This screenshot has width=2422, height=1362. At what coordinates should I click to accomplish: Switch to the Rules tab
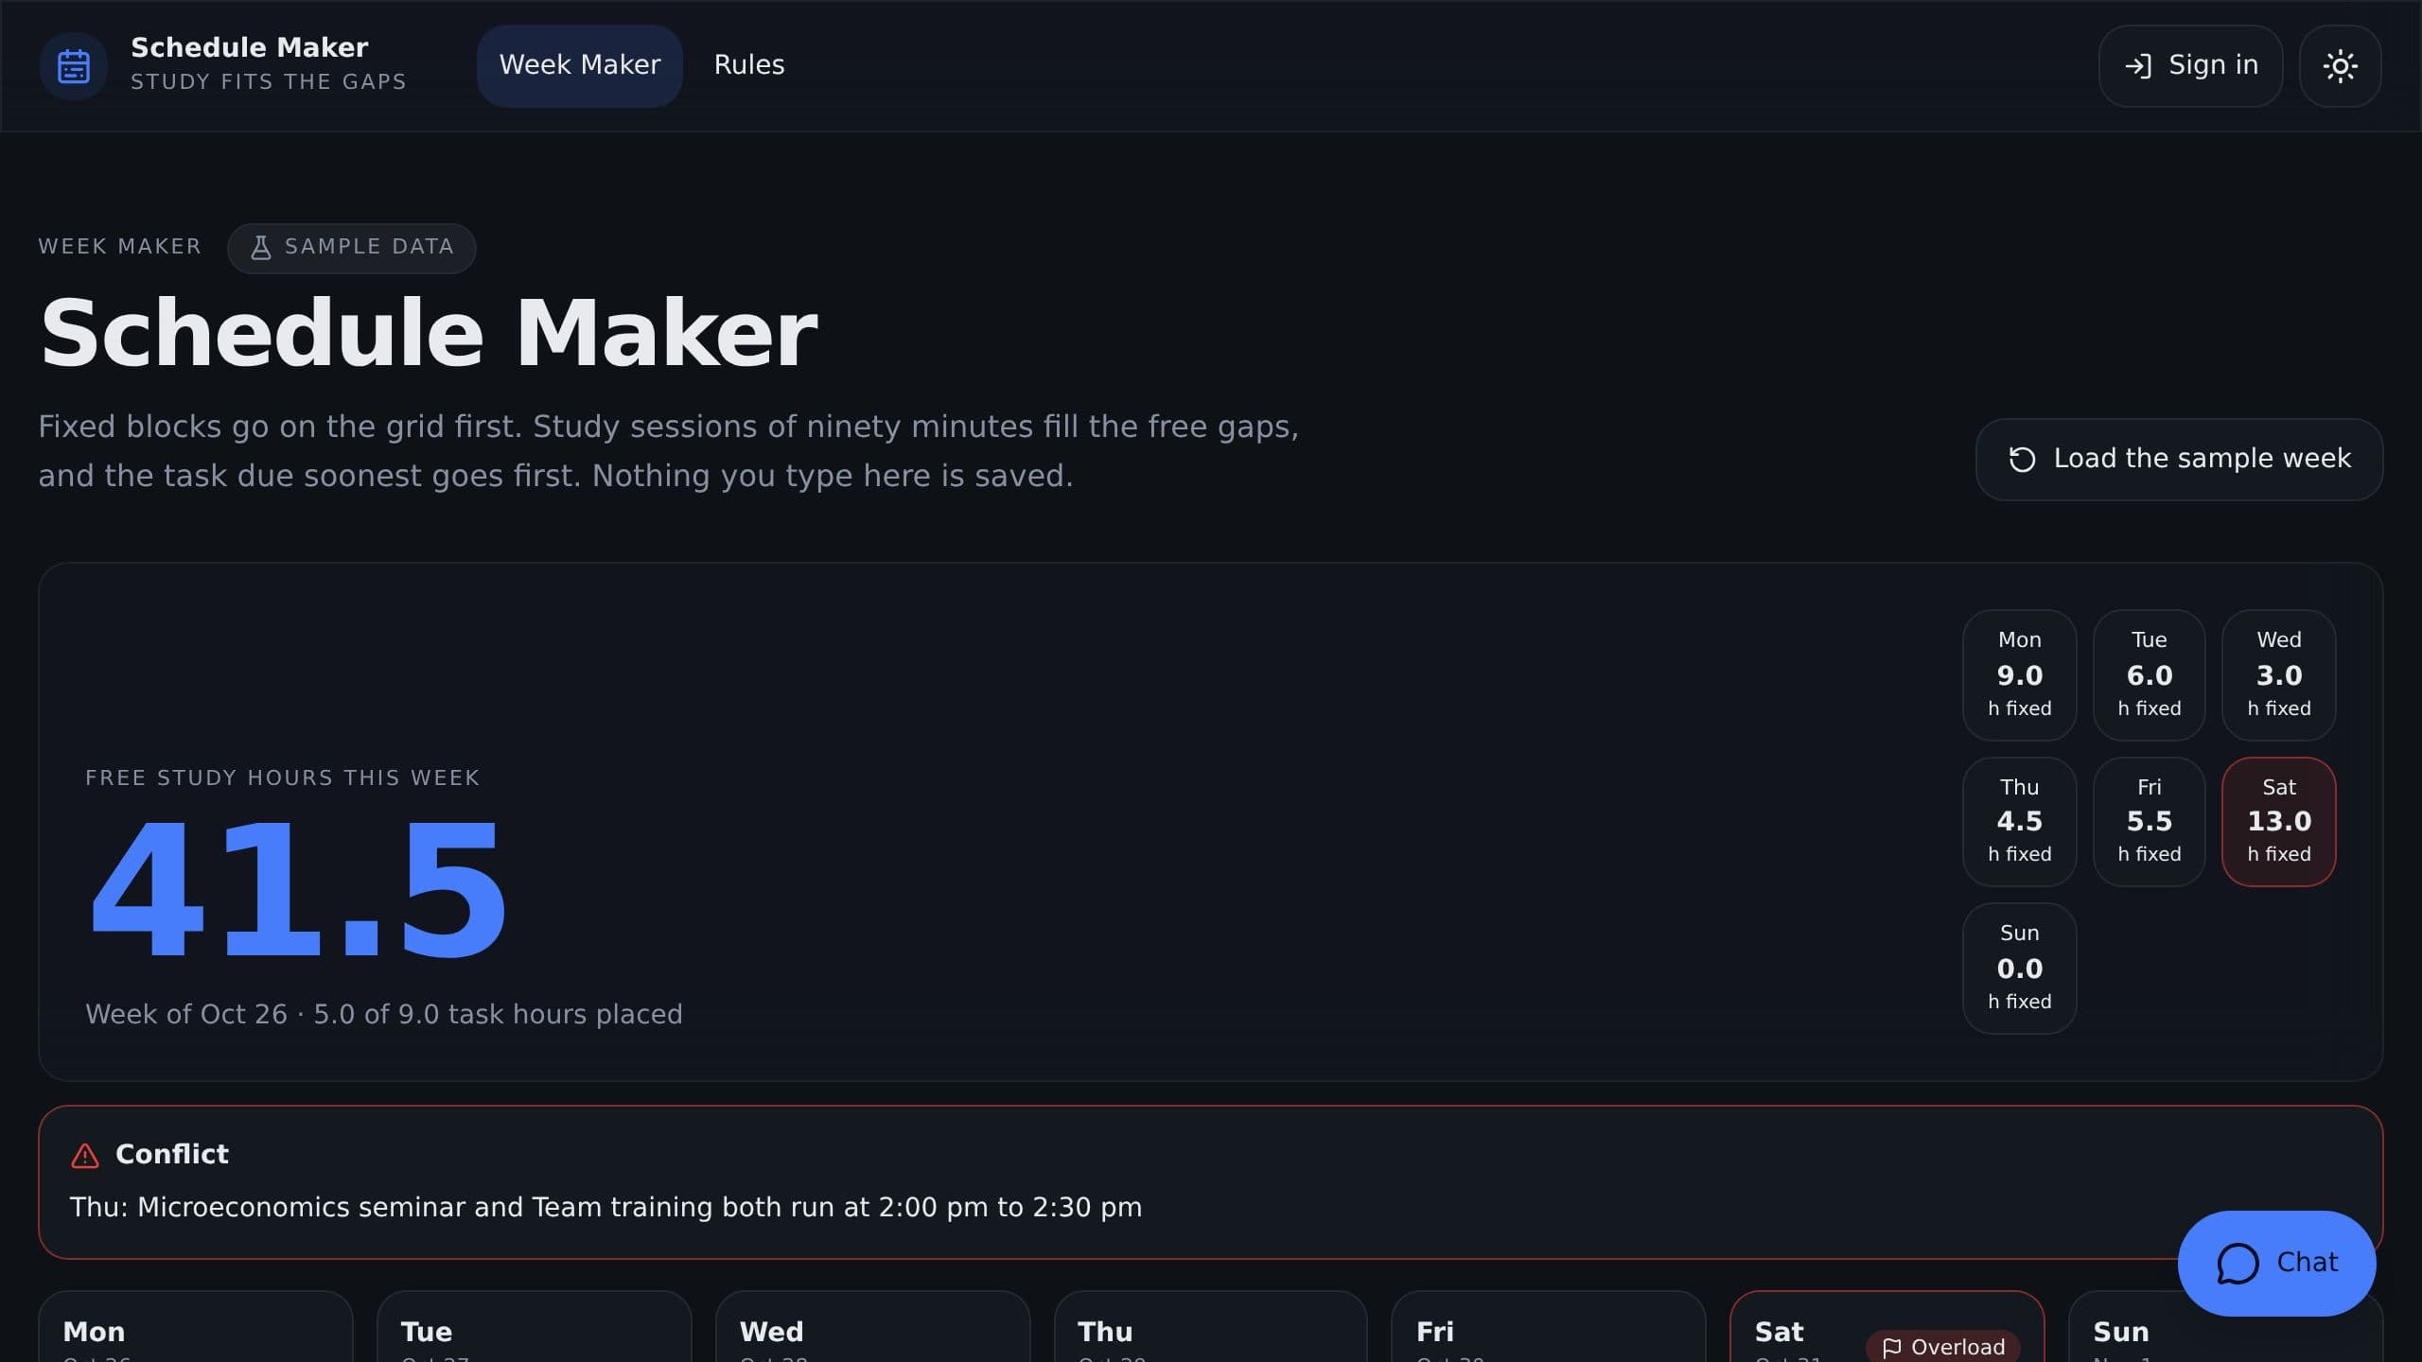pyautogui.click(x=749, y=65)
